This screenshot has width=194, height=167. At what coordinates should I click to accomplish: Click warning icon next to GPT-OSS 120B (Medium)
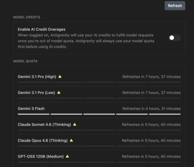(x=67, y=156)
